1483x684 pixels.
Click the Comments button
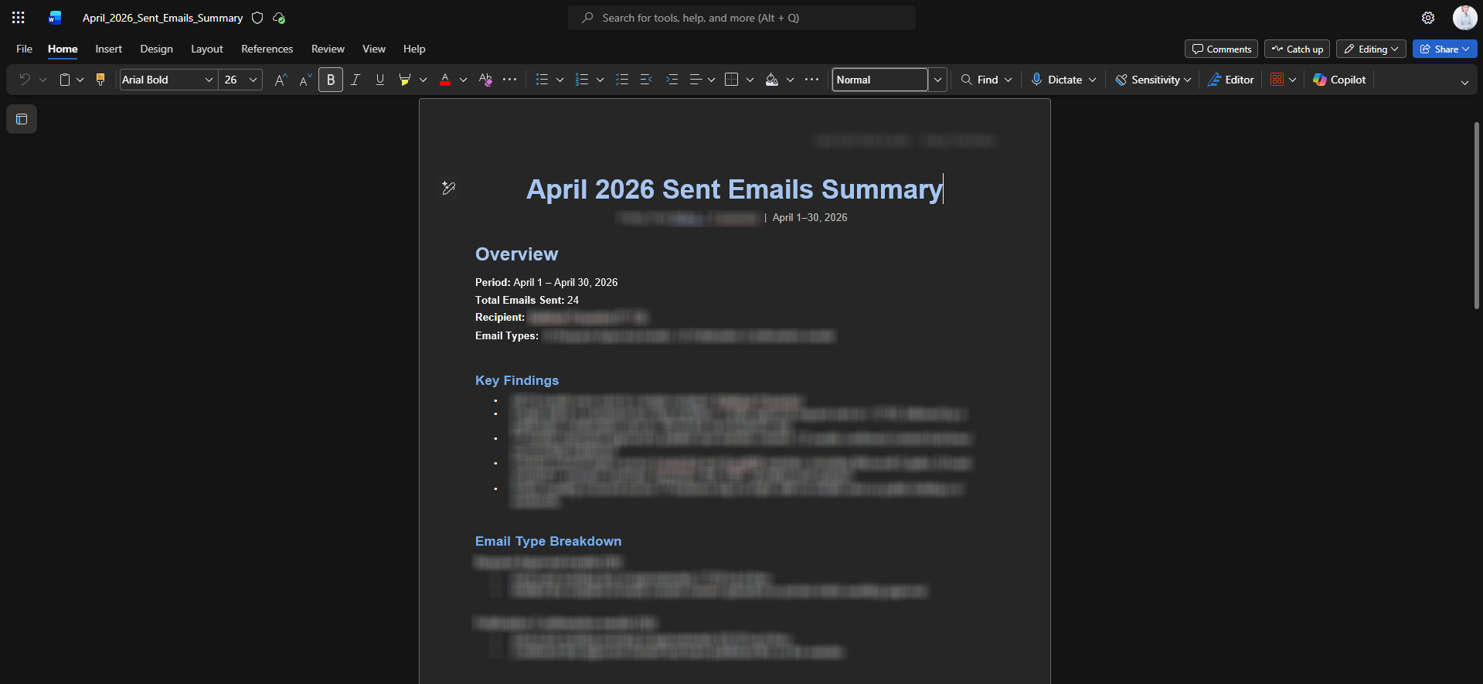(x=1221, y=49)
